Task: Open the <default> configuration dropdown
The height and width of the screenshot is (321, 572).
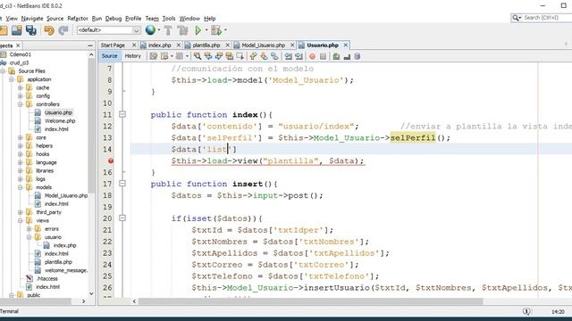Action: click(x=108, y=30)
